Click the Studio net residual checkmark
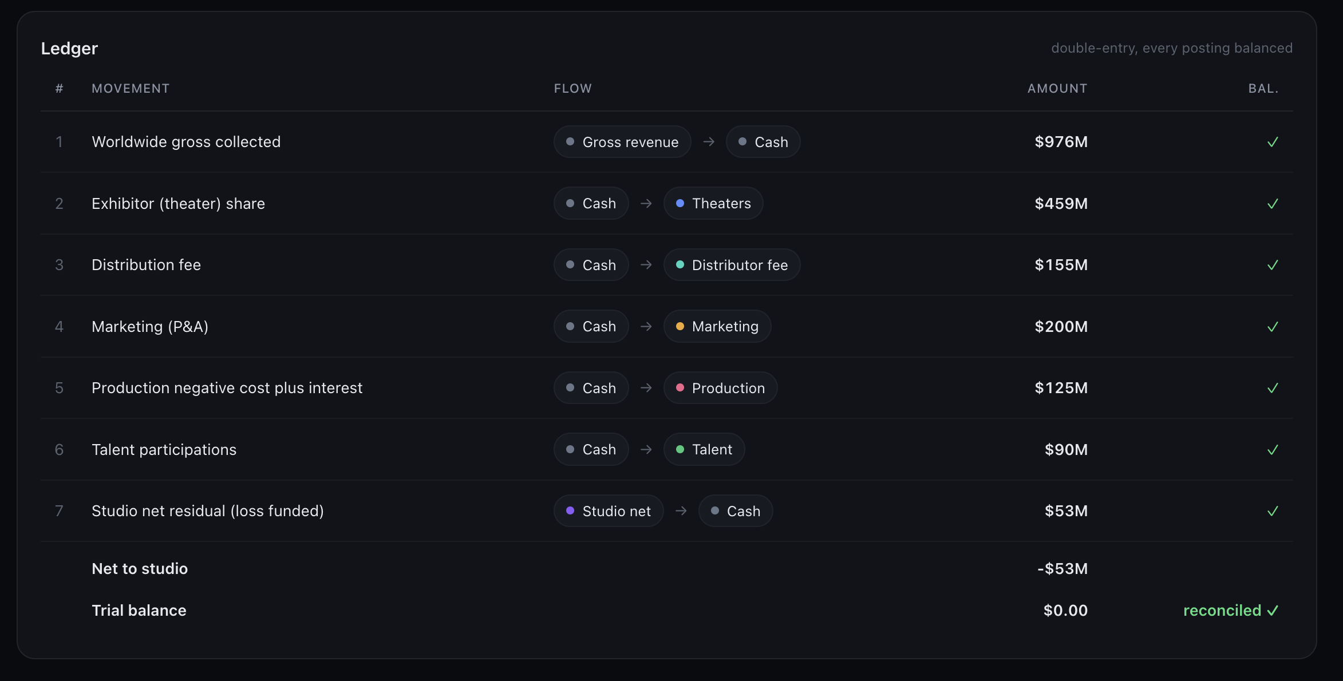Image resolution: width=1343 pixels, height=681 pixels. pos(1273,511)
